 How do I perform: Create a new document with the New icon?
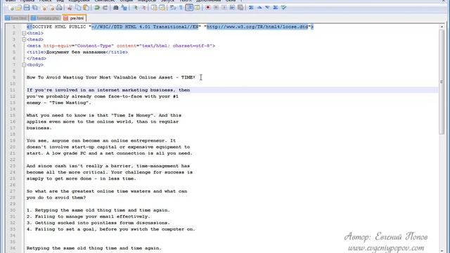coord(11,8)
